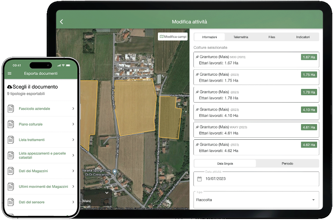Switch to Periodo date mode

coord(287,163)
